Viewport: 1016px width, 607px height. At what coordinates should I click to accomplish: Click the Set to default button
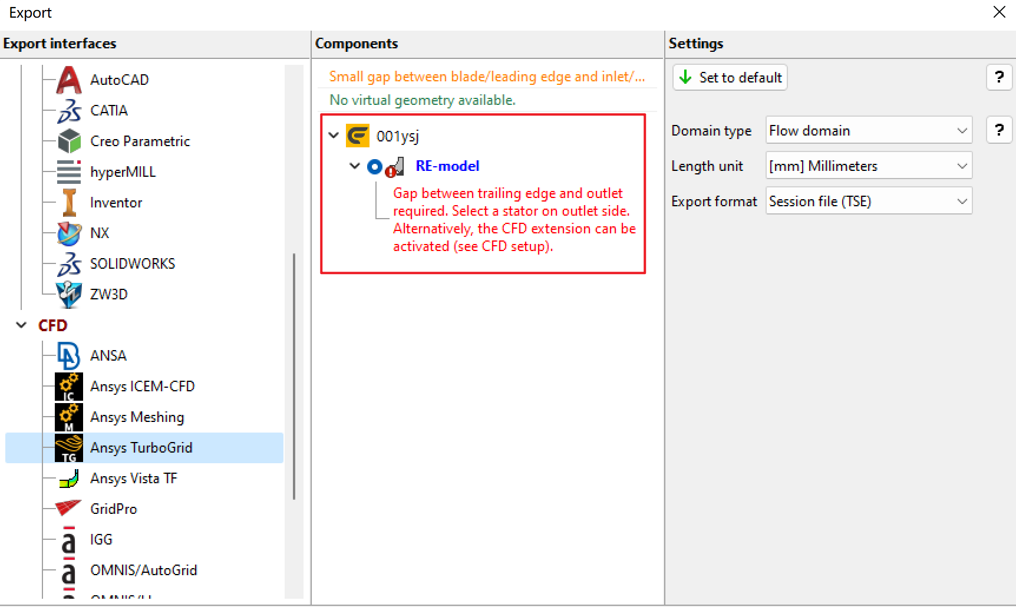point(730,77)
